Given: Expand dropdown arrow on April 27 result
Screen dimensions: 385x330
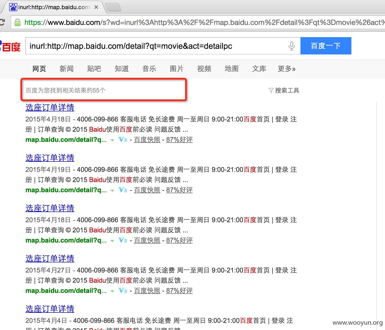Looking at the screenshot, I should (112, 291).
